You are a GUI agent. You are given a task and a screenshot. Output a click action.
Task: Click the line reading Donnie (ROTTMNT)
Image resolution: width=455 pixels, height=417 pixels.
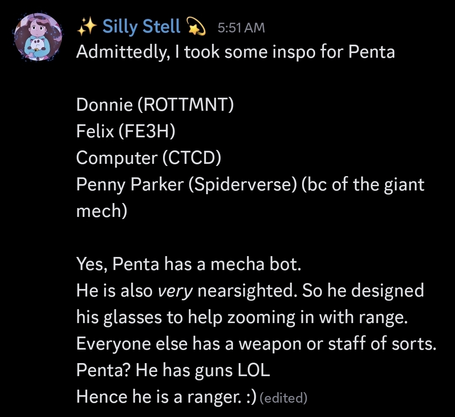pyautogui.click(x=155, y=105)
